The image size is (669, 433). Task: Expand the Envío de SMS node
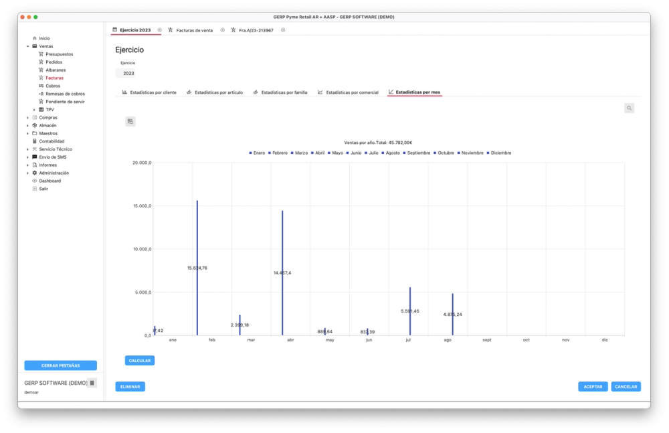(x=27, y=157)
